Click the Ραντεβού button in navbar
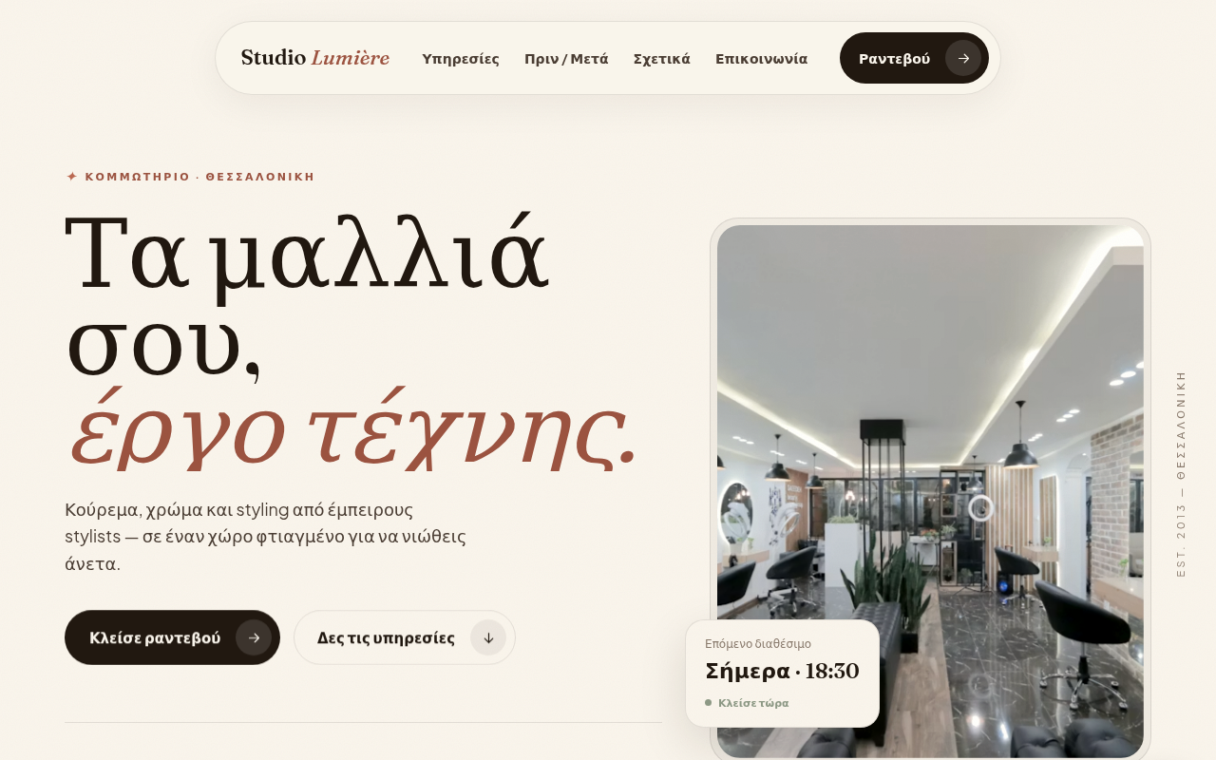The image size is (1216, 760). pos(914,58)
